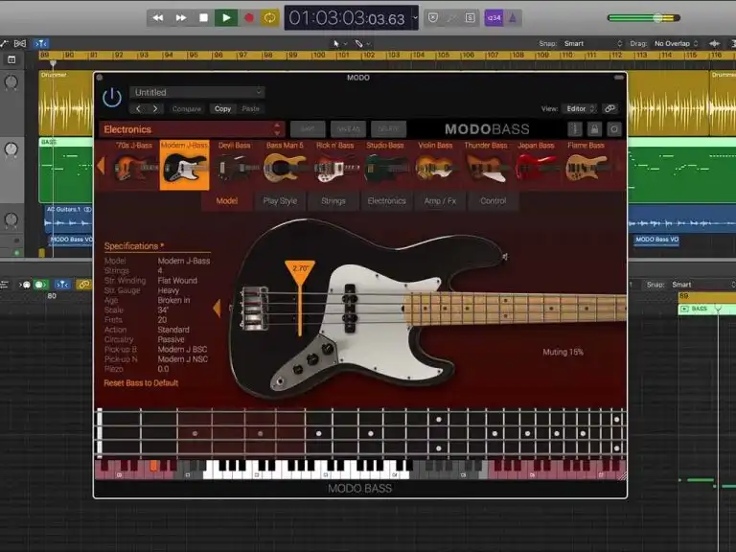Toggle the yellow cycle loop button
Screen dimensions: 736x552
point(270,18)
